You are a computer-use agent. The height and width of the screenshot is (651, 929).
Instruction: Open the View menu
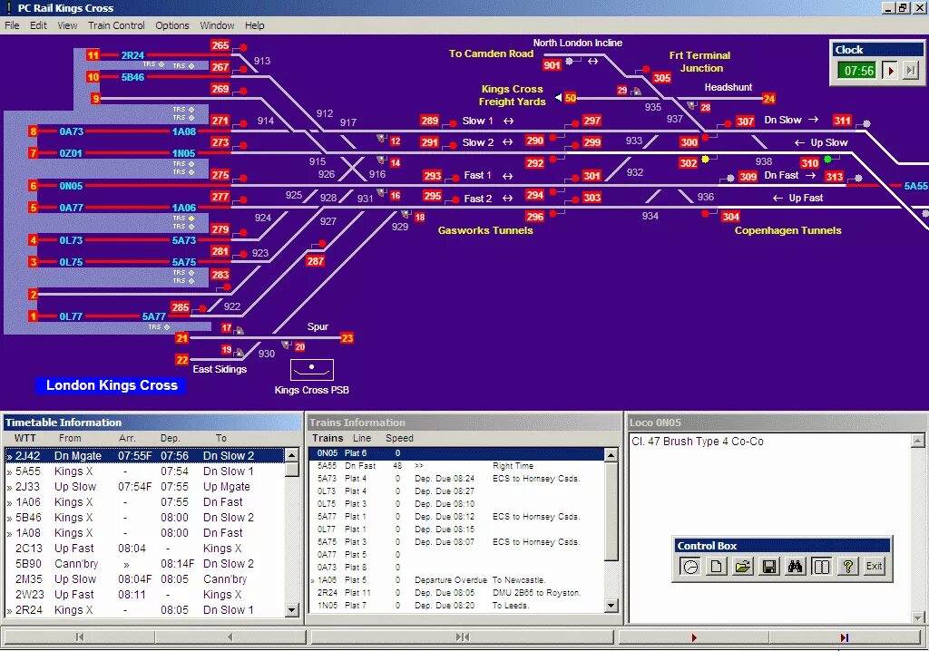click(67, 25)
